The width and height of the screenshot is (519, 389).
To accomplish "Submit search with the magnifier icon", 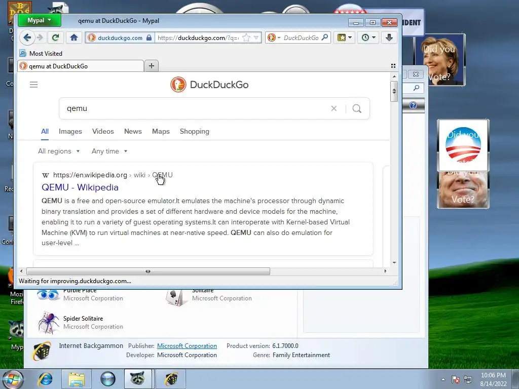I will coord(357,108).
